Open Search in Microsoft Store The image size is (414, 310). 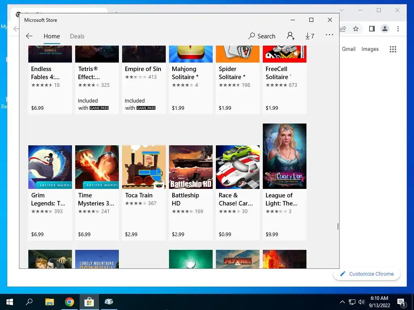click(262, 36)
